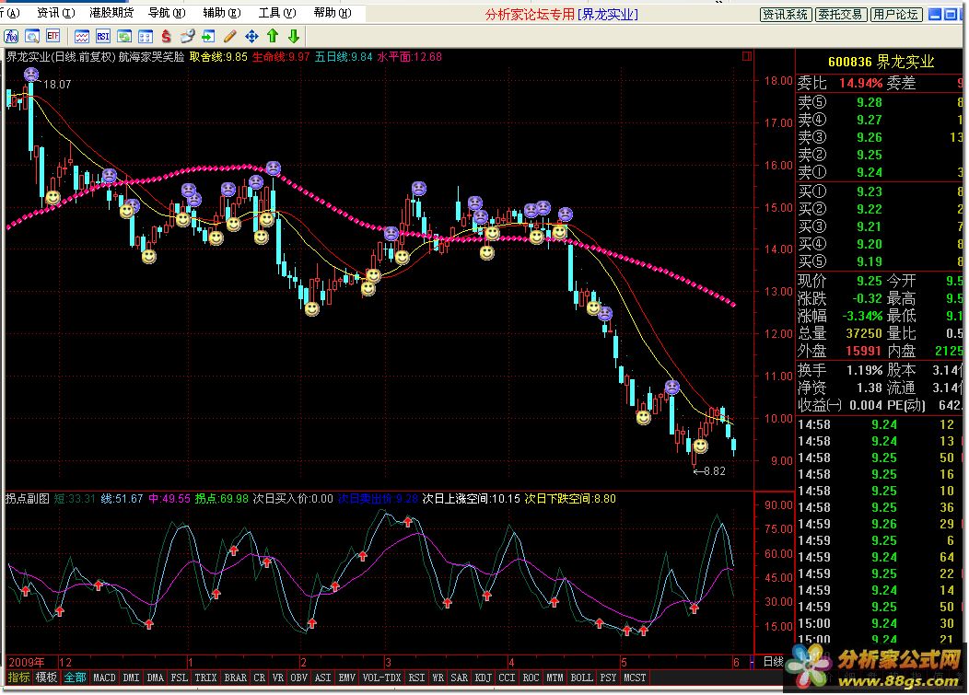This screenshot has width=969, height=695.
Task: Click the green refresh window toolbar icon
Action: 124,37
